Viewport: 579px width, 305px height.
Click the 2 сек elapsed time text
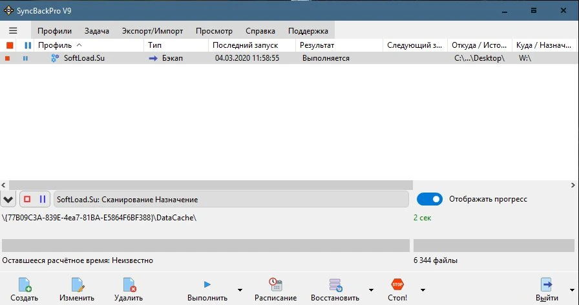(x=422, y=218)
